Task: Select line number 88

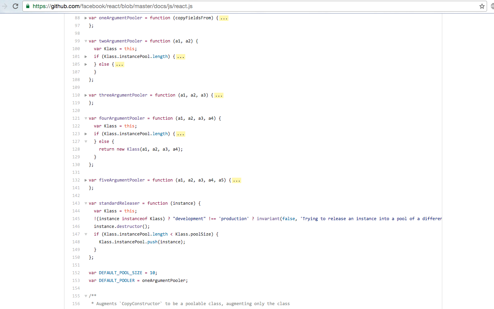Action: [77, 18]
